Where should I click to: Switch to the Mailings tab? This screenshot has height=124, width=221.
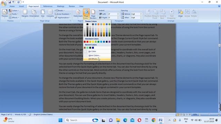pyautogui.click(x=61, y=6)
